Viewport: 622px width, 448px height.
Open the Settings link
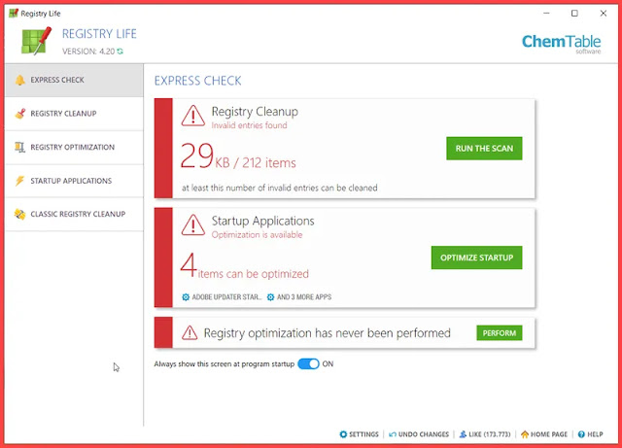click(x=359, y=434)
